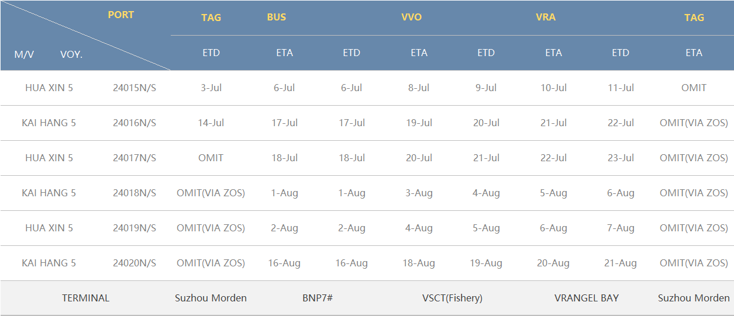Select the 18-Aug arrival date

[419, 263]
